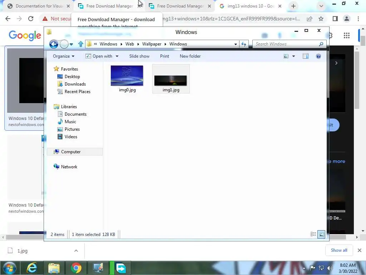Click Chrome taskbar icon
Image resolution: width=366 pixels, height=275 pixels.
[76, 268]
